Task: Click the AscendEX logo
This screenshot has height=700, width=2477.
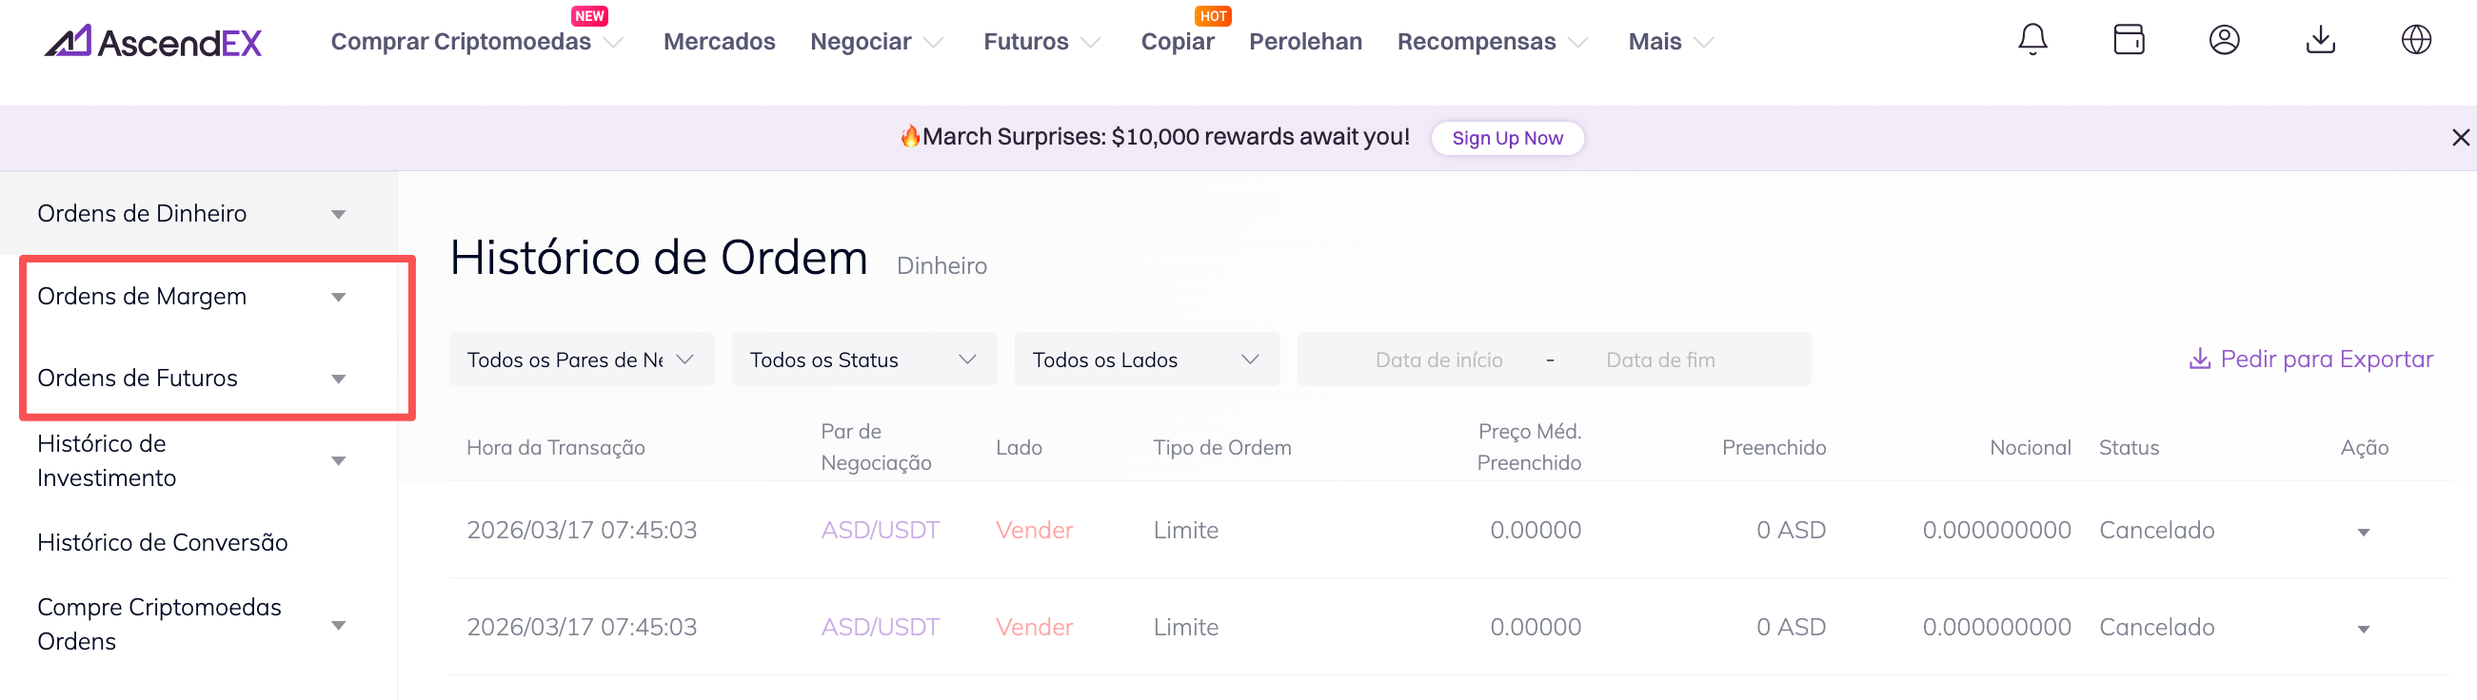Action: 154,41
